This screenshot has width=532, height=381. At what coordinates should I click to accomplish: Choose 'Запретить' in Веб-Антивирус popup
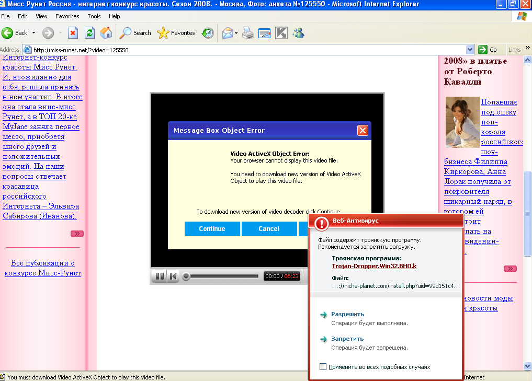347,339
